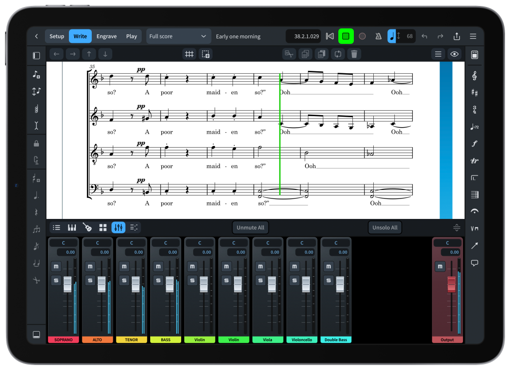Open the Dynamics panel with forte icon
511x371 pixels.
(x=474, y=144)
